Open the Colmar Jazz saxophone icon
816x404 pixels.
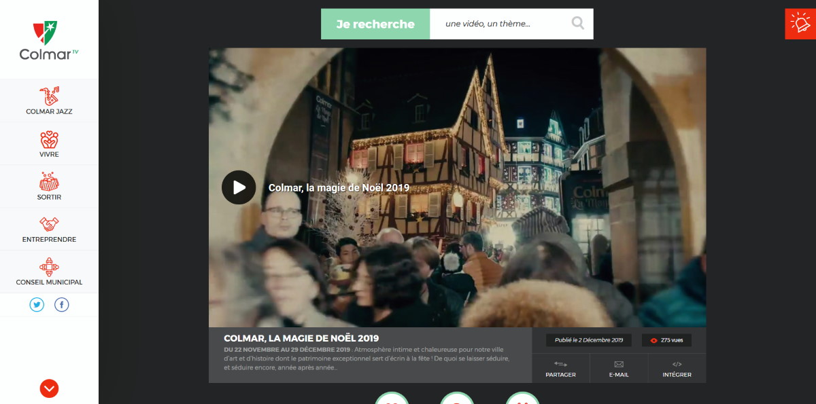pyautogui.click(x=49, y=95)
